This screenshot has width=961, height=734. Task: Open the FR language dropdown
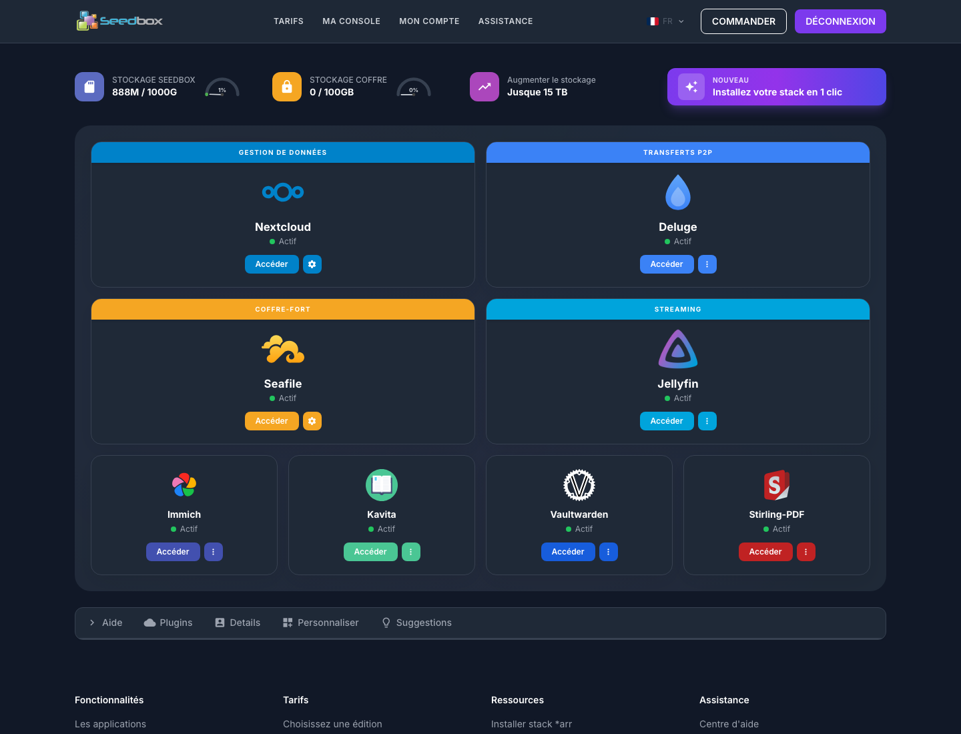tap(667, 21)
